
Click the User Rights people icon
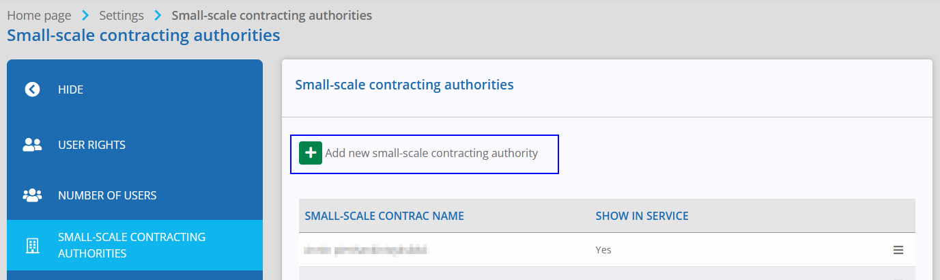[32, 145]
